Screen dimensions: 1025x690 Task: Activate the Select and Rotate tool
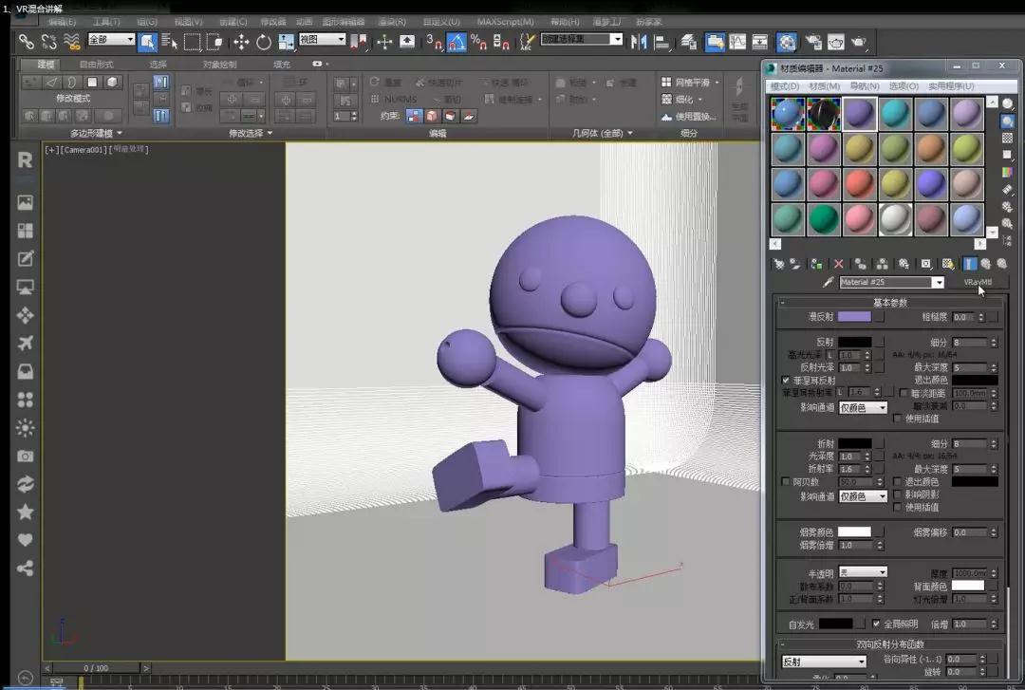264,43
